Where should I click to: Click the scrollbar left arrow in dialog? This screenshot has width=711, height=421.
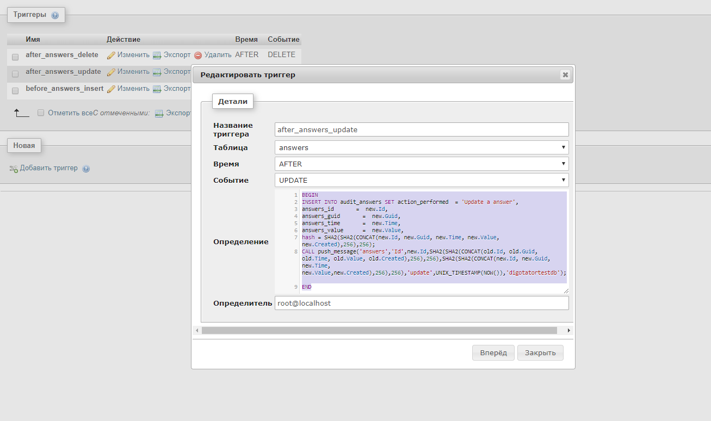click(x=197, y=330)
